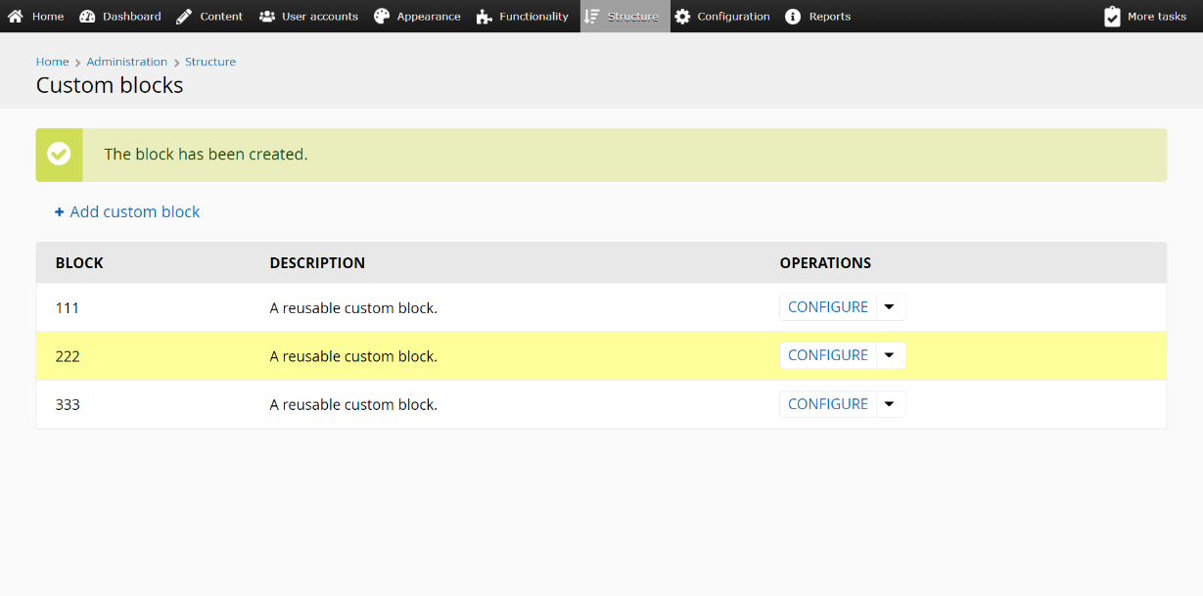Configure block 333

click(828, 404)
